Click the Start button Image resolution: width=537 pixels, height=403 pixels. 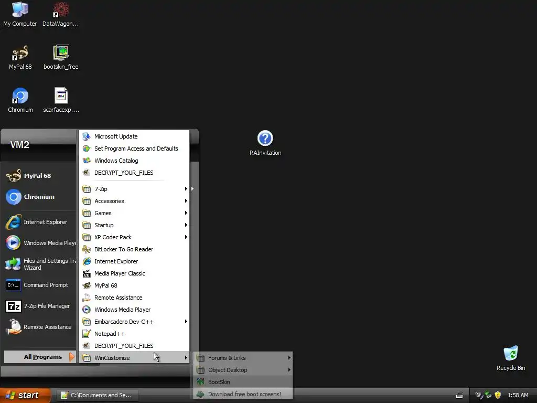(x=25, y=395)
